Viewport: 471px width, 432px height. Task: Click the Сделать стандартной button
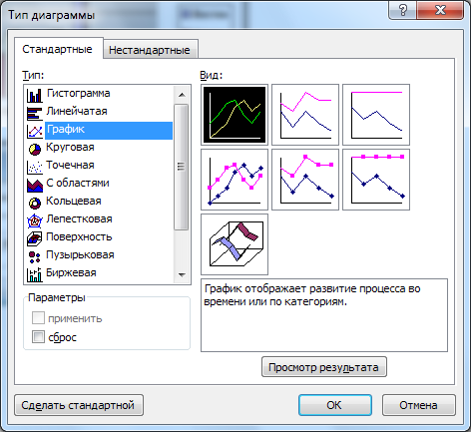[79, 405]
